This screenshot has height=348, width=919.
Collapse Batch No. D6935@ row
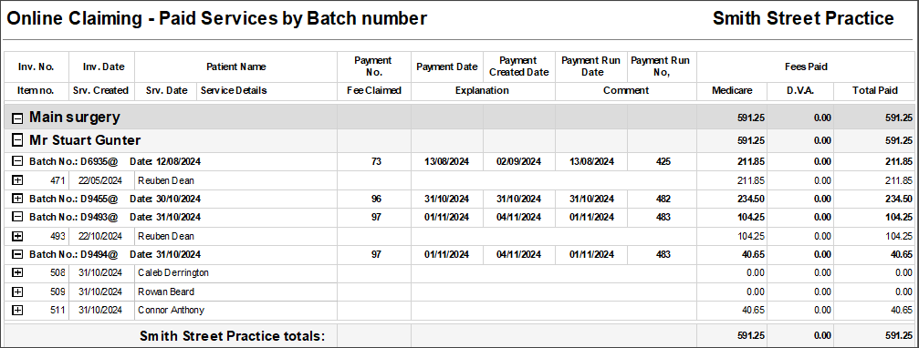tap(17, 162)
